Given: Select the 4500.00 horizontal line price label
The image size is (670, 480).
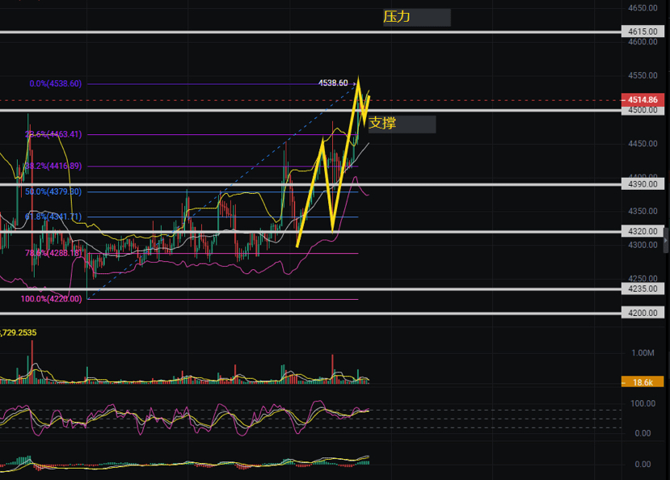Looking at the screenshot, I should tap(642, 110).
